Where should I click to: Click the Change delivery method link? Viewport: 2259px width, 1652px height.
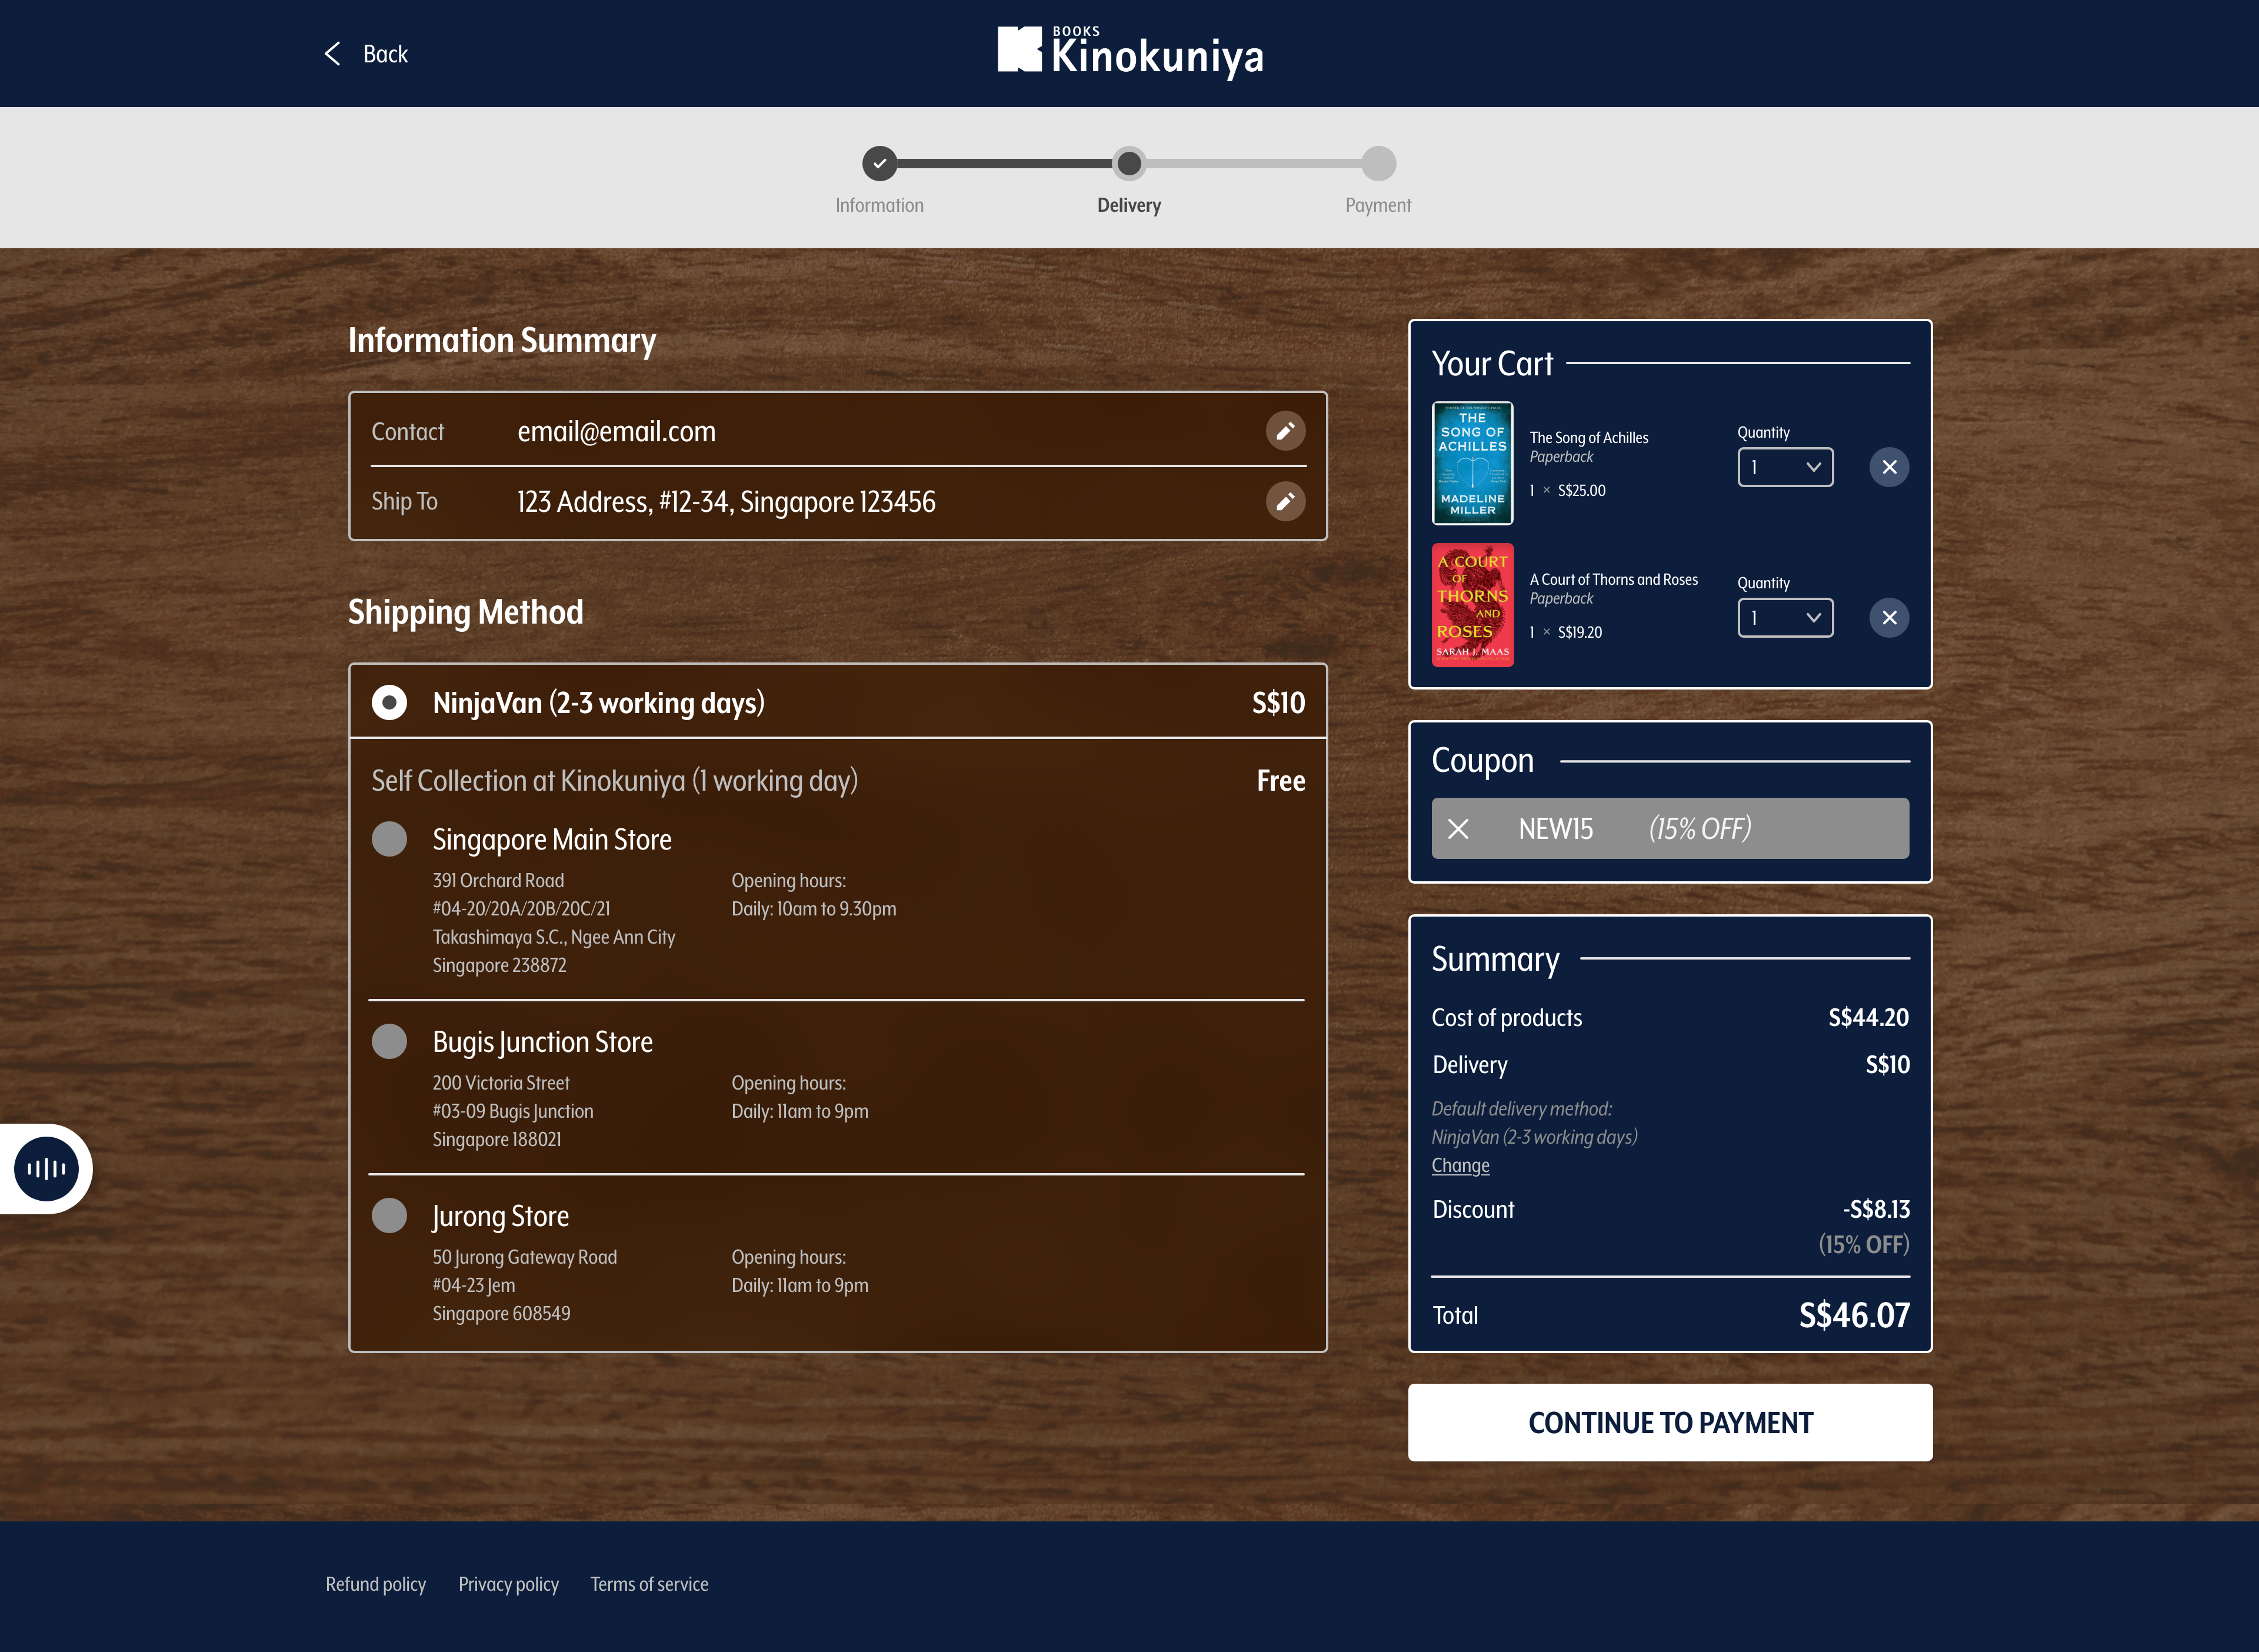click(1460, 1165)
